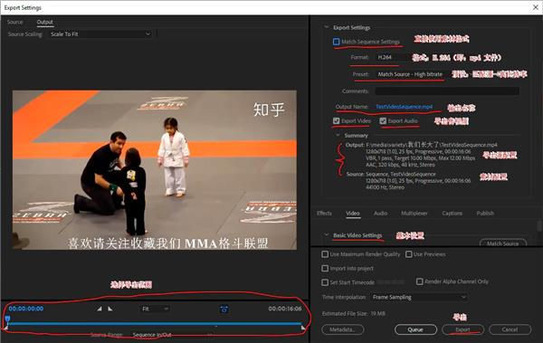This screenshot has height=343, width=543.
Task: Switch to the Audio tab
Action: pyautogui.click(x=381, y=213)
